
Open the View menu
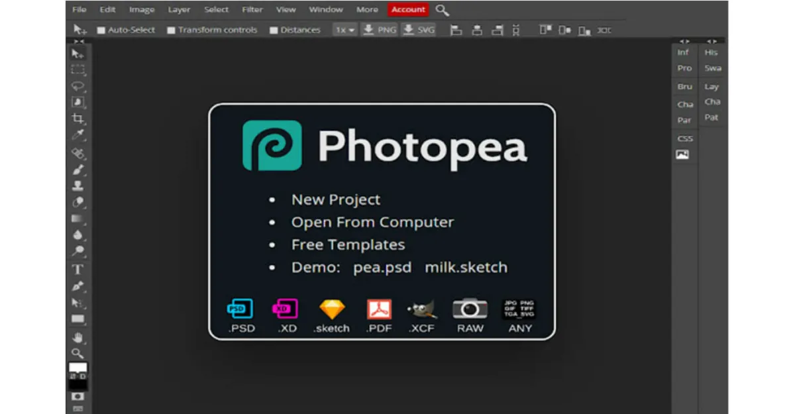point(286,9)
